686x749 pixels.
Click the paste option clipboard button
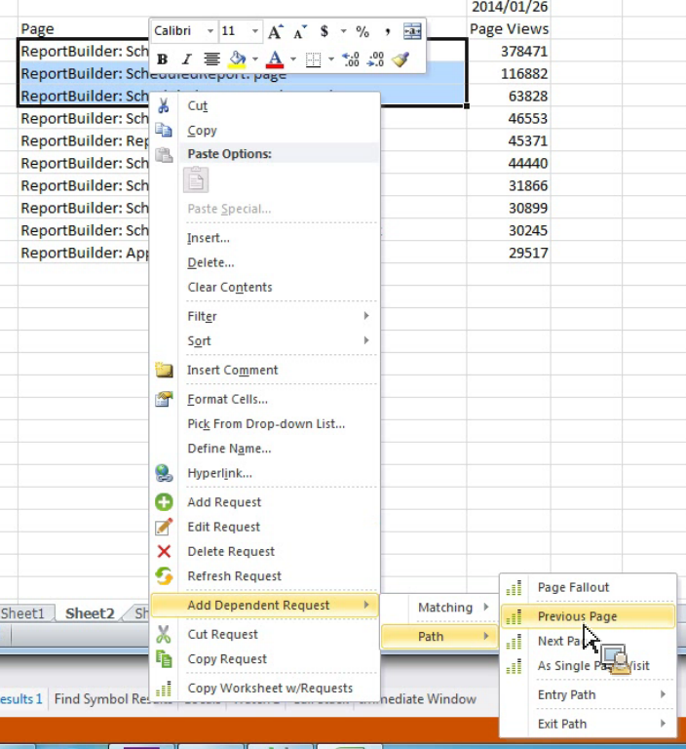(x=196, y=180)
